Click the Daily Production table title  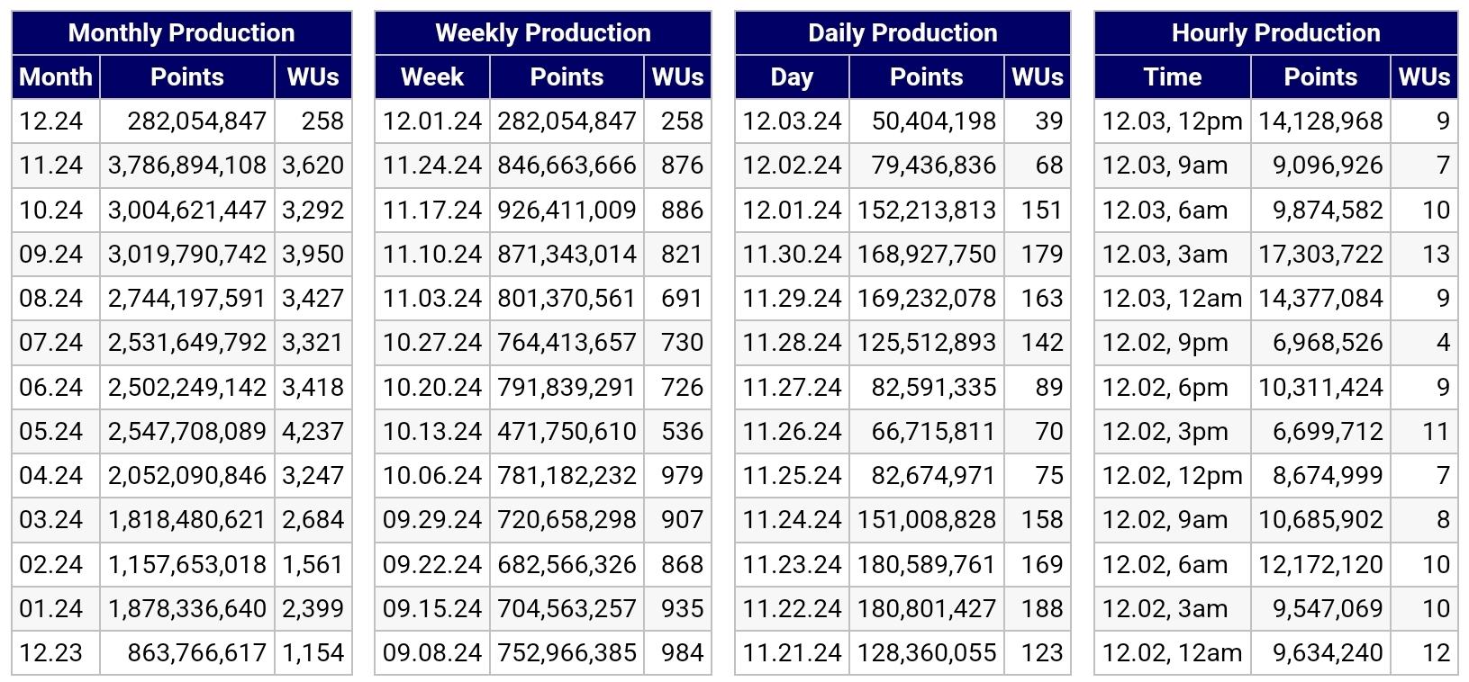[902, 33]
